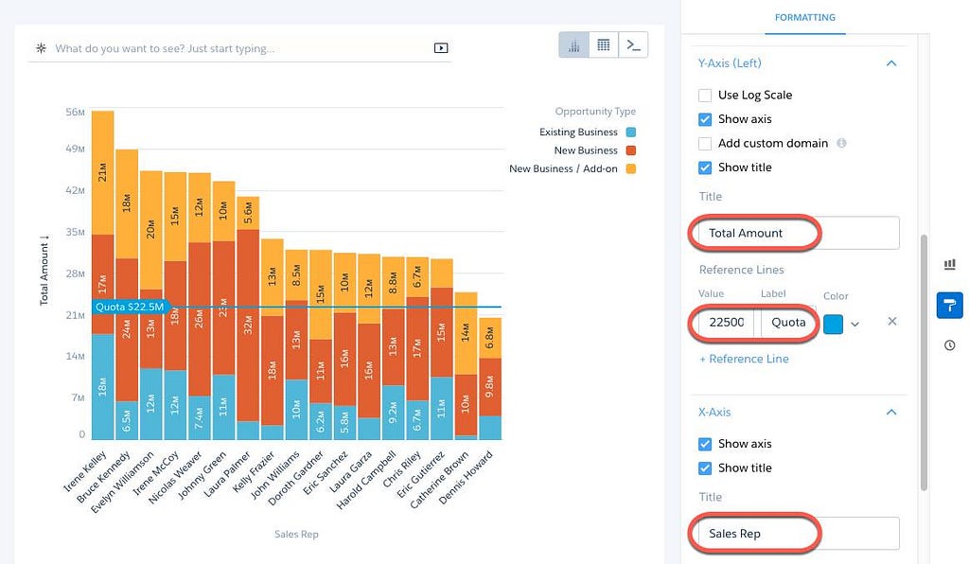Enable Use Log Scale checkbox
Viewport: 969px width, 564px height.
704,96
